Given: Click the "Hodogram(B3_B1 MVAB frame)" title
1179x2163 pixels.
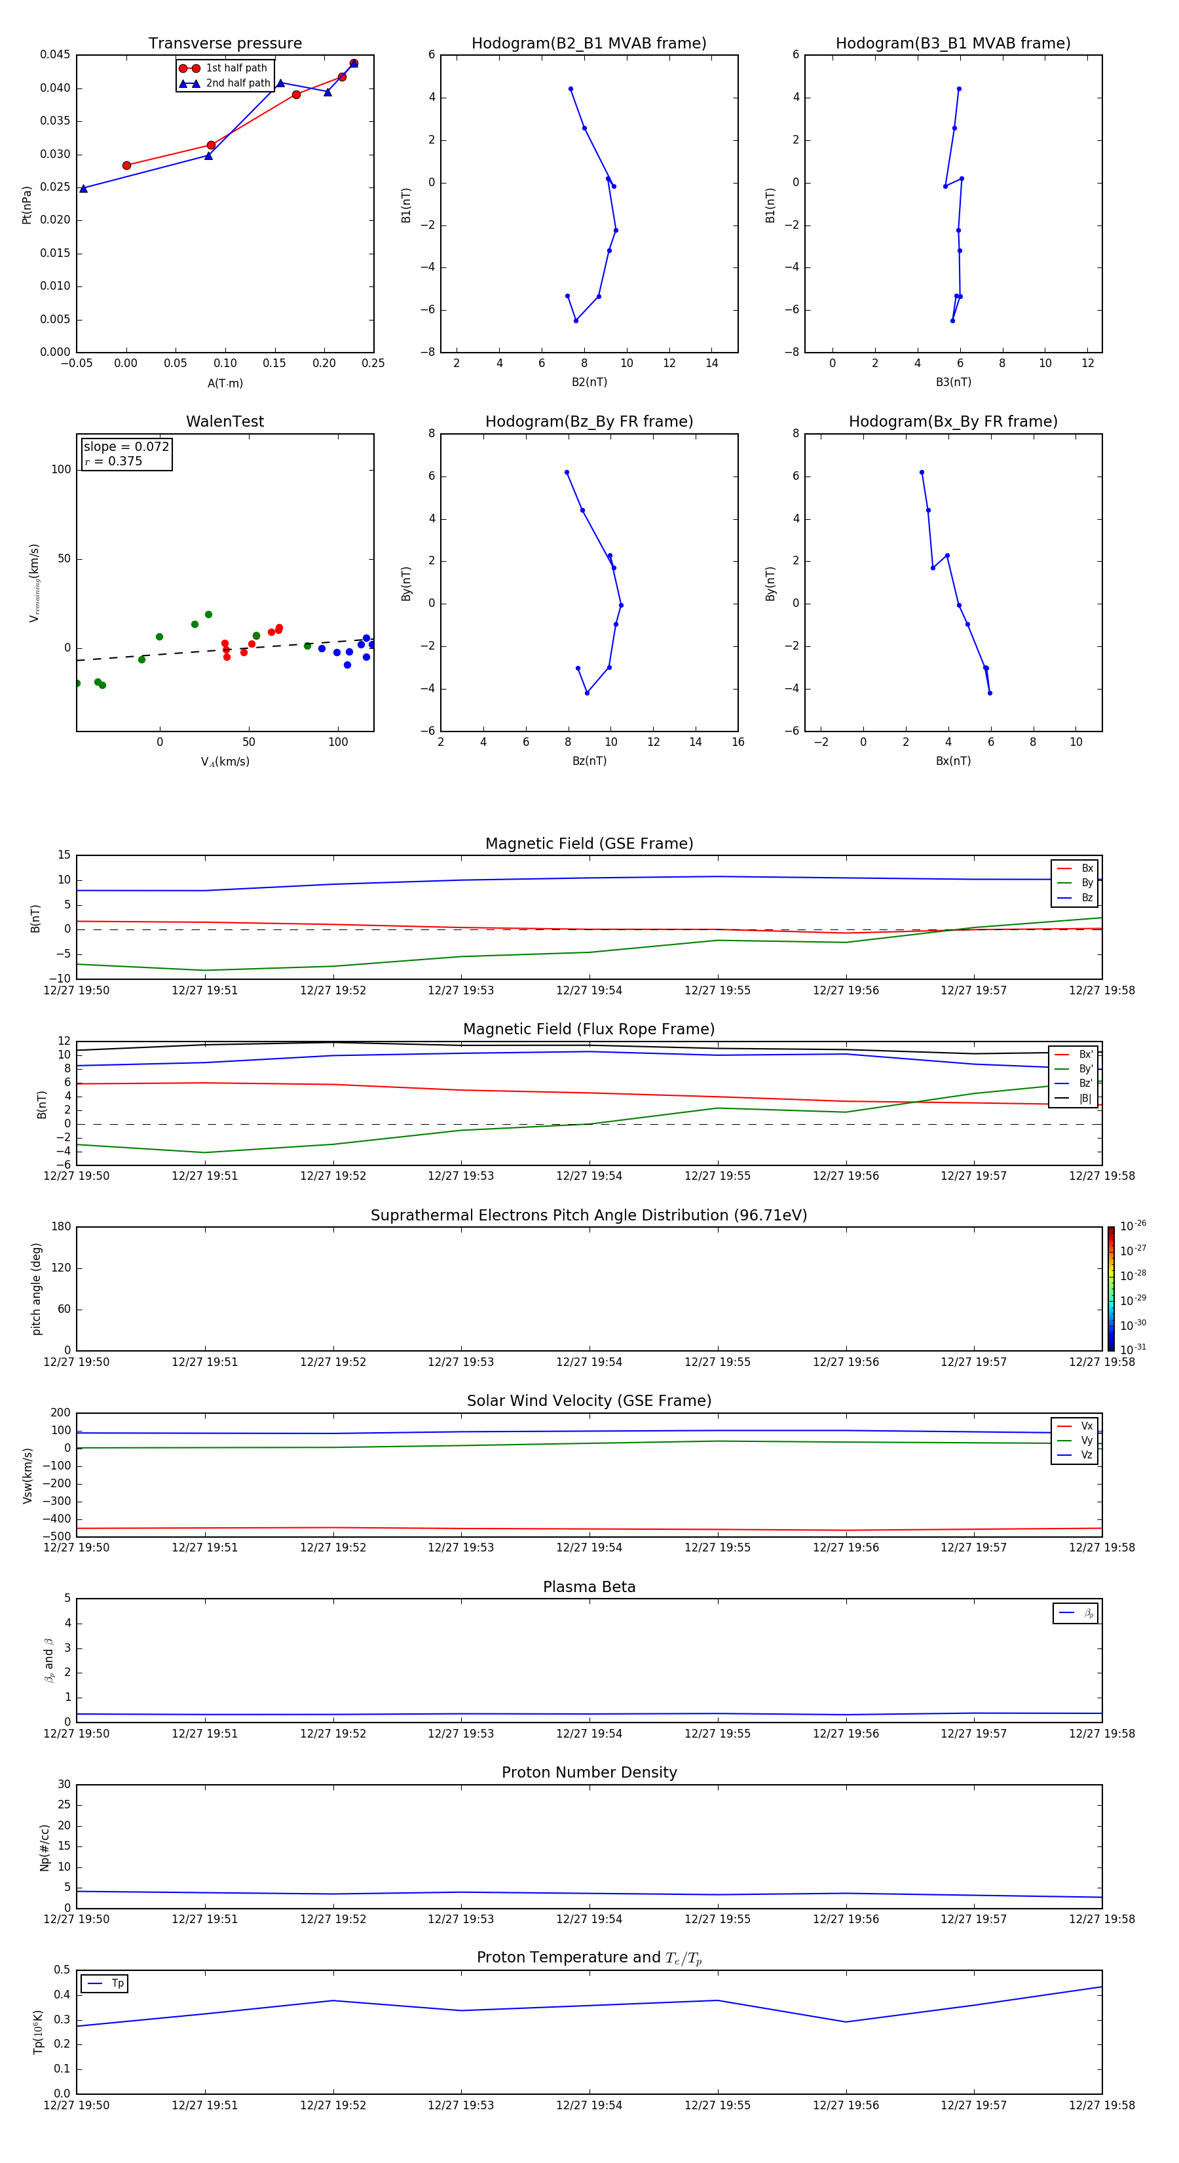Looking at the screenshot, I should click(x=953, y=44).
